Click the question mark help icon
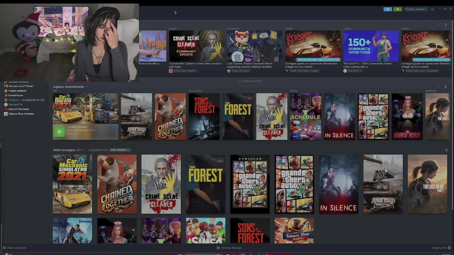The width and height of the screenshot is (454, 255). (x=406, y=9)
